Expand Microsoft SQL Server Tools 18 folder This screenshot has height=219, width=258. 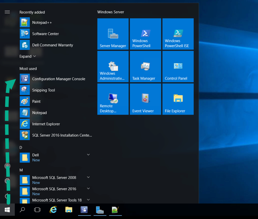pos(56,200)
